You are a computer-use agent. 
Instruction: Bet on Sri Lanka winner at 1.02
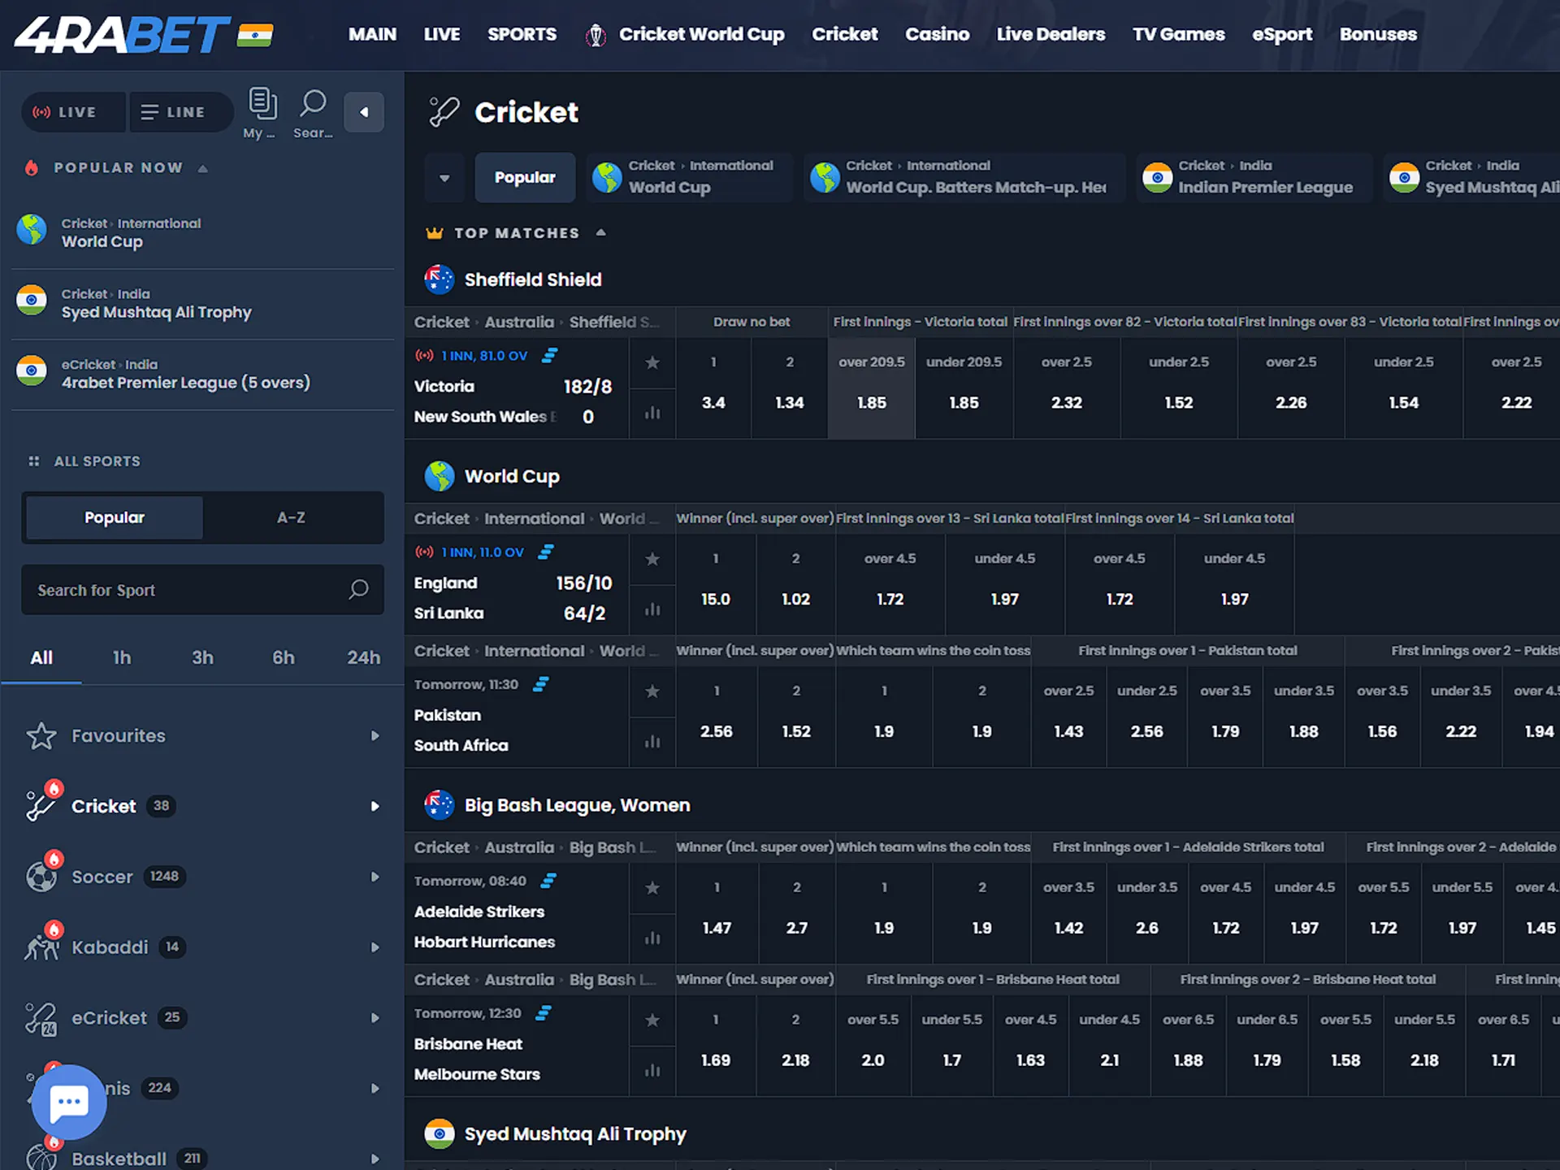tap(795, 585)
